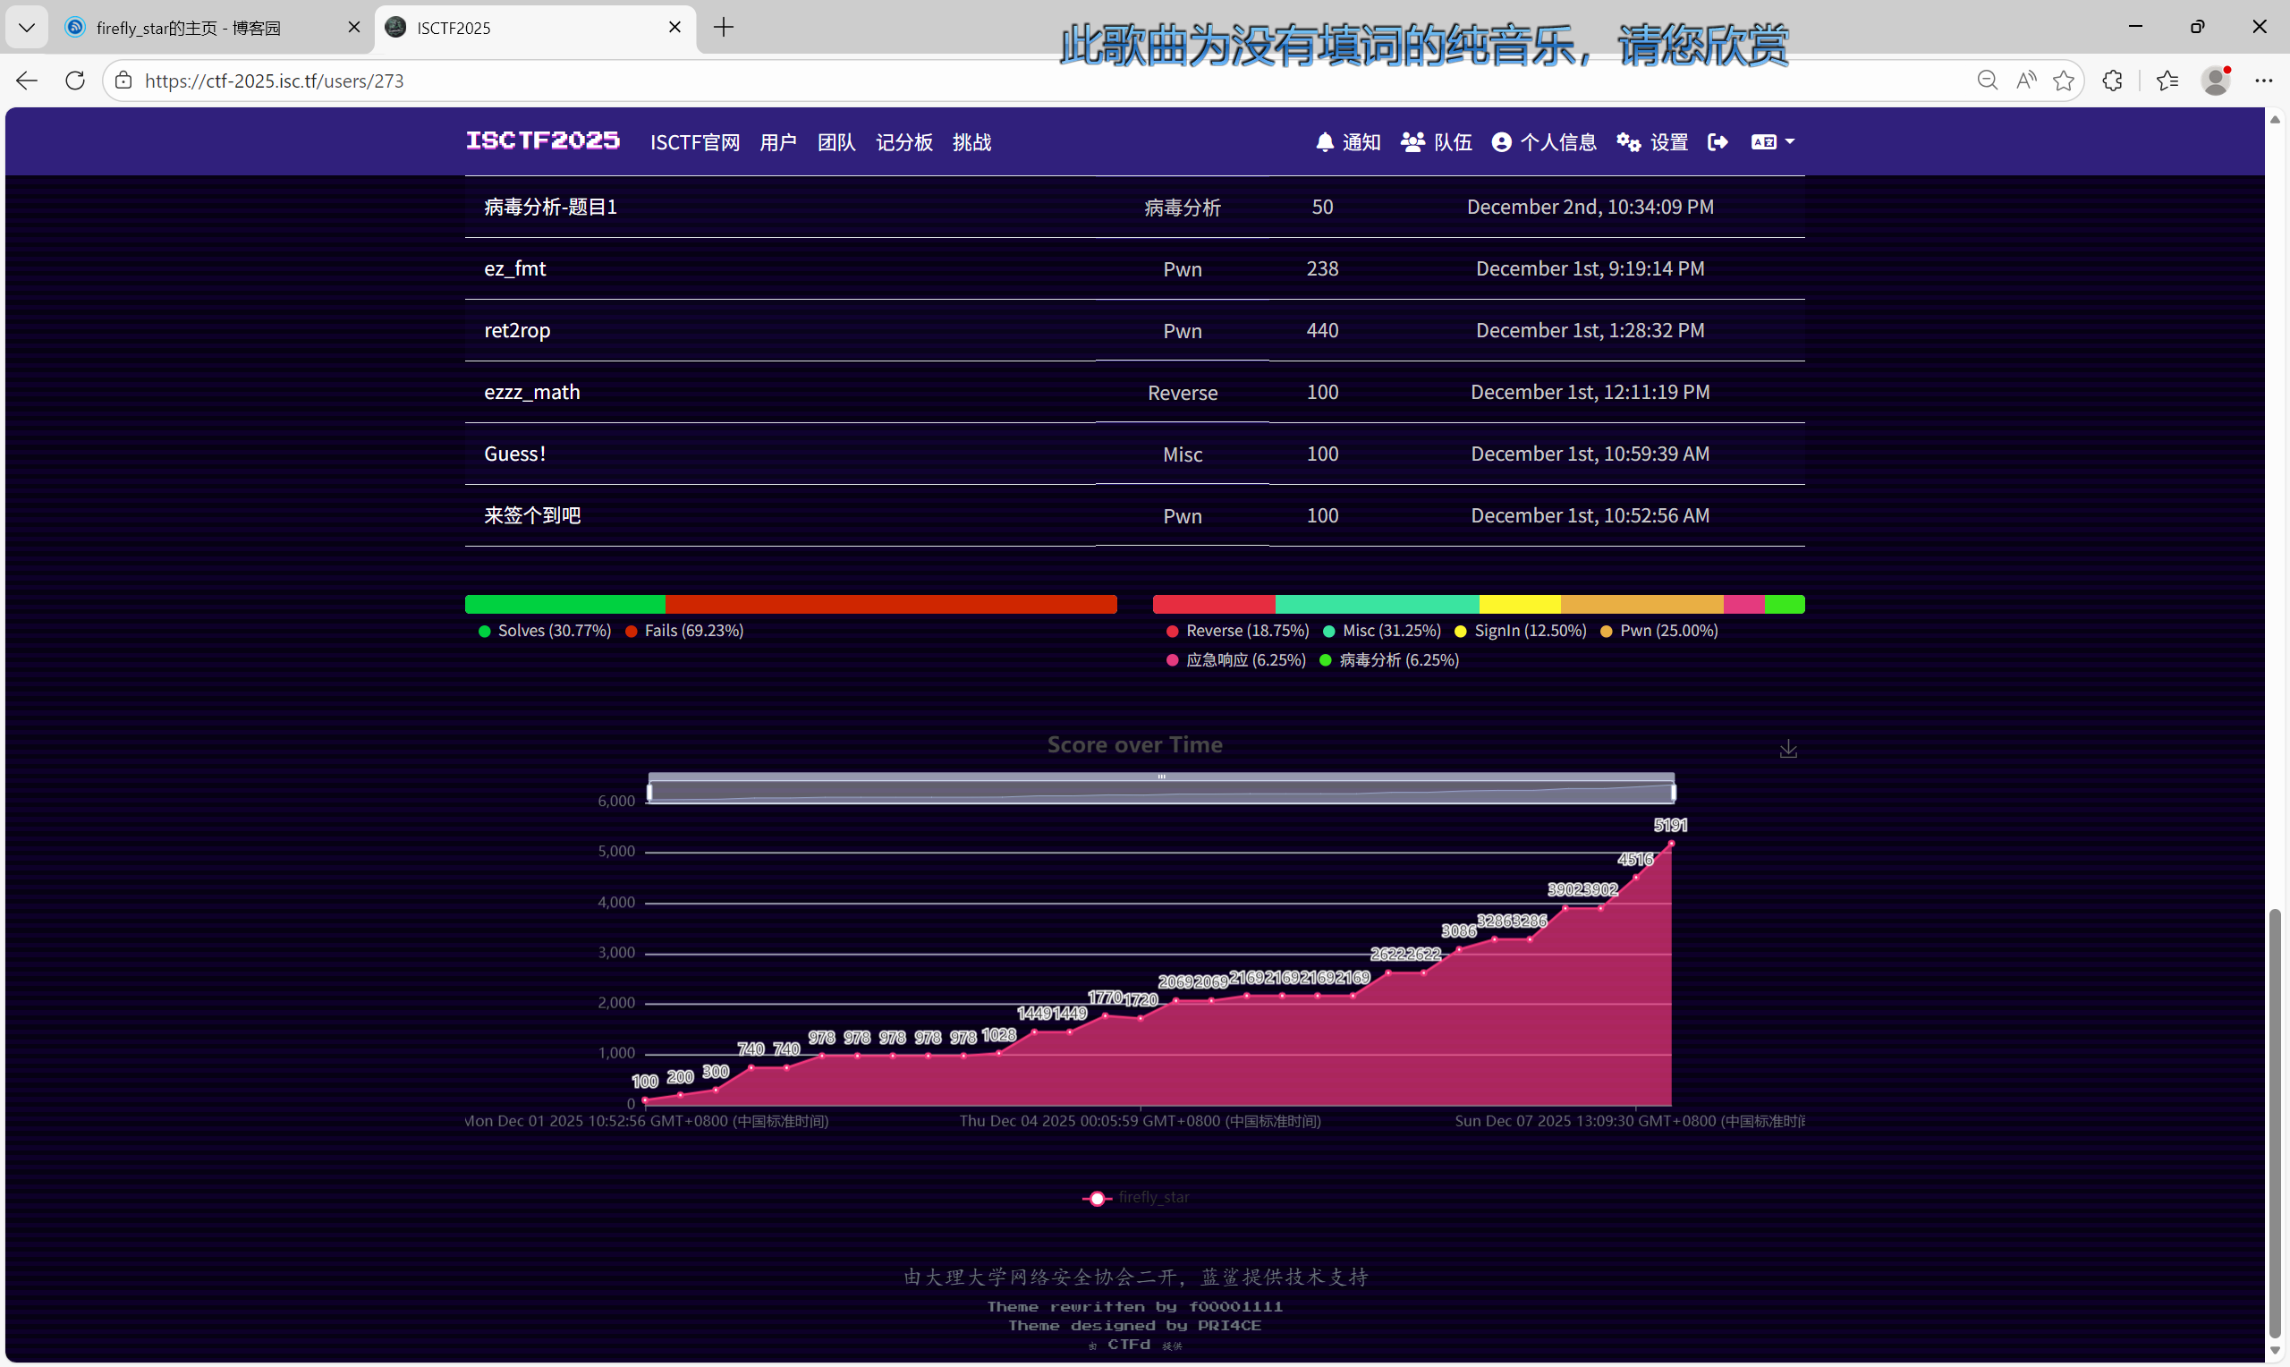Click the read aloud icon

point(2026,81)
